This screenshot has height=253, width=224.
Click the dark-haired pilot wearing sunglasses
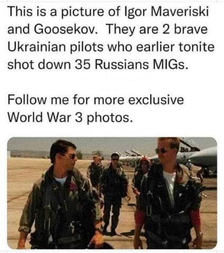pos(61,195)
